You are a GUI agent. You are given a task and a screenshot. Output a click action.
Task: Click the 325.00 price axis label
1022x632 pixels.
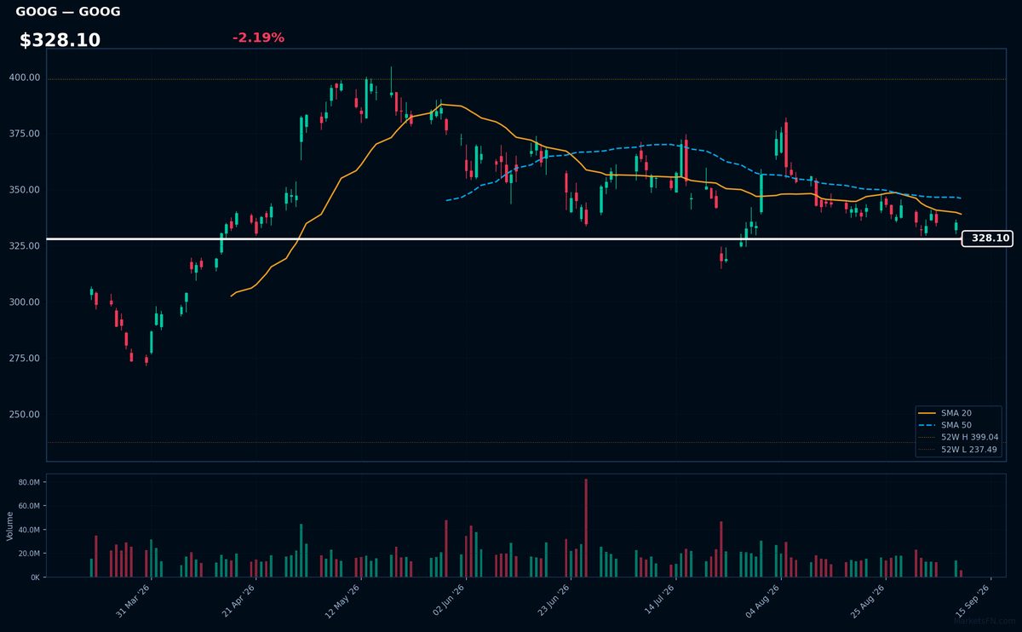coord(25,246)
